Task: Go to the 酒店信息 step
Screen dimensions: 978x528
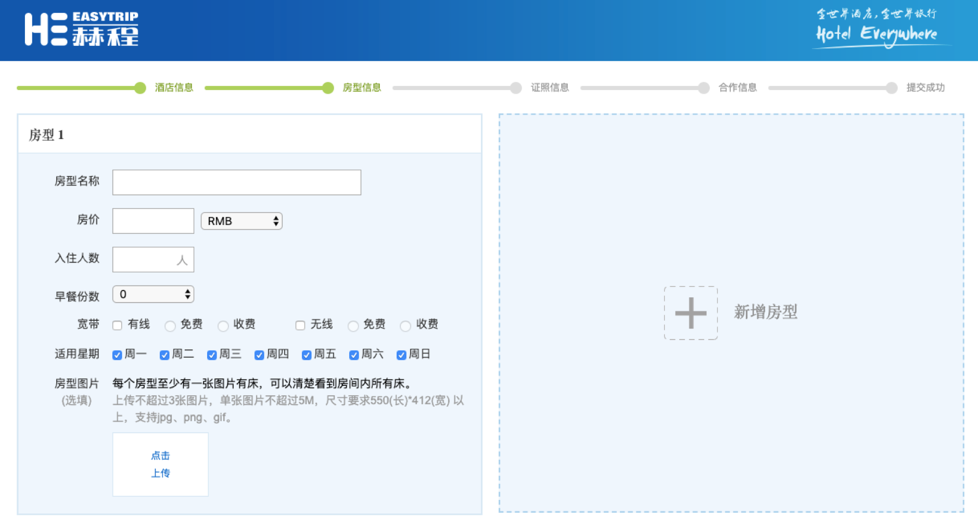Action: tap(174, 87)
